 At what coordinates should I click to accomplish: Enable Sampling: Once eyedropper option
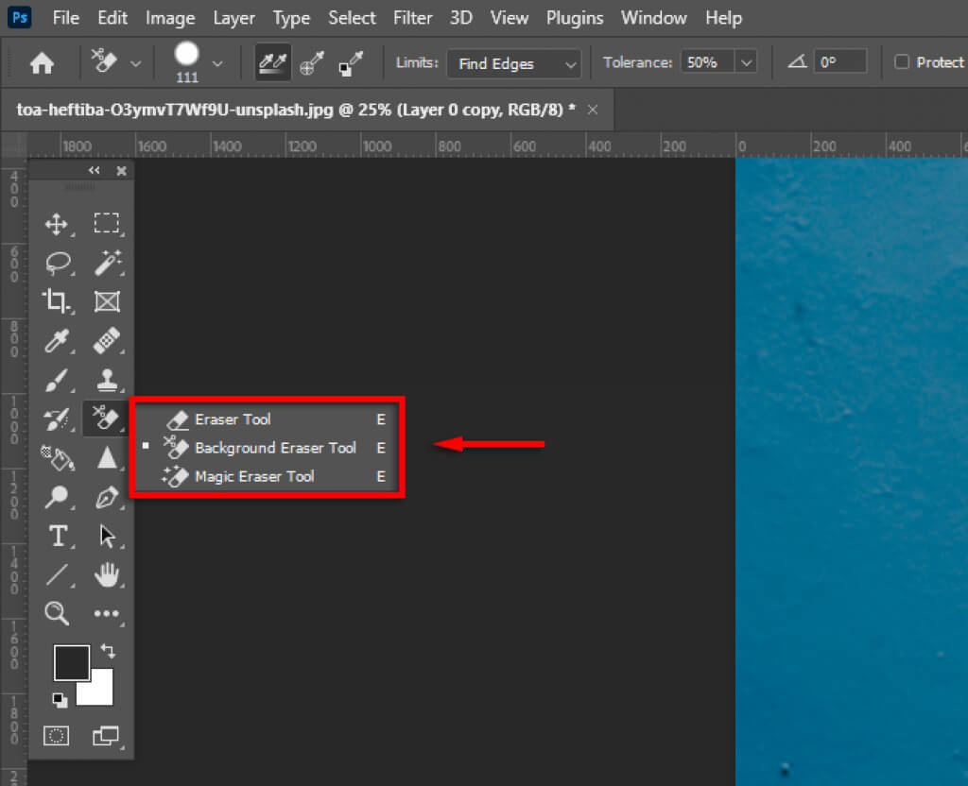[311, 63]
